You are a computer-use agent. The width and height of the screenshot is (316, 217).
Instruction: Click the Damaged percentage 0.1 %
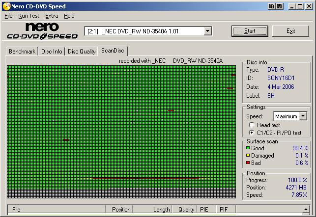(x=302, y=155)
